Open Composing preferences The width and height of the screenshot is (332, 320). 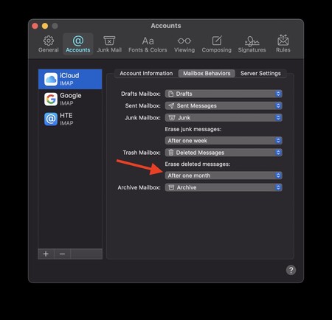point(217,44)
